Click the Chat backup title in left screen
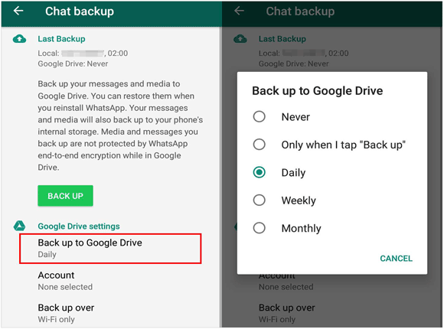444x329 pixels. (x=80, y=11)
